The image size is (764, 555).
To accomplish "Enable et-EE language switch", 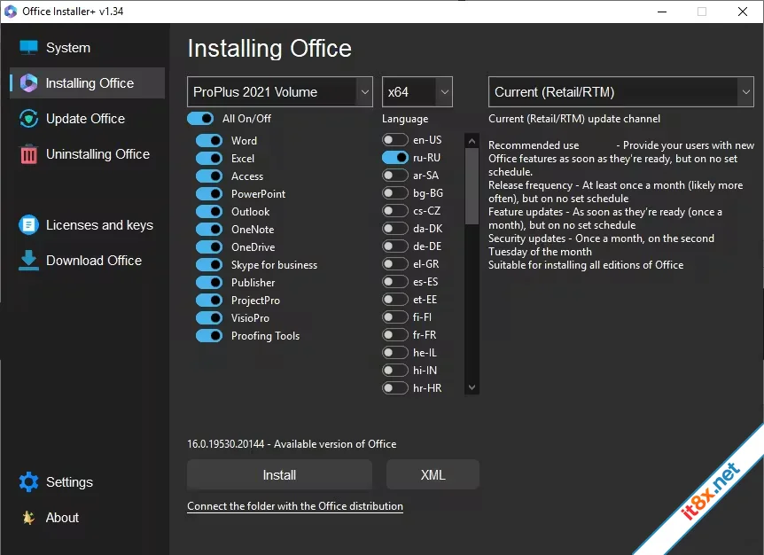I will point(395,299).
